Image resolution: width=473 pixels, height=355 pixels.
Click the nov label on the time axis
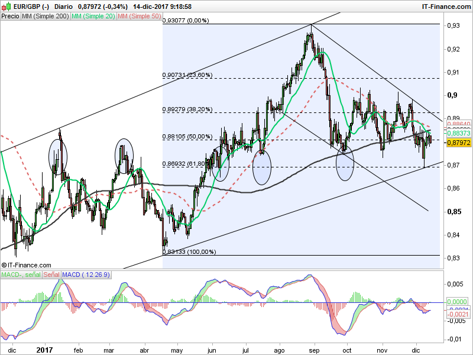click(x=382, y=350)
